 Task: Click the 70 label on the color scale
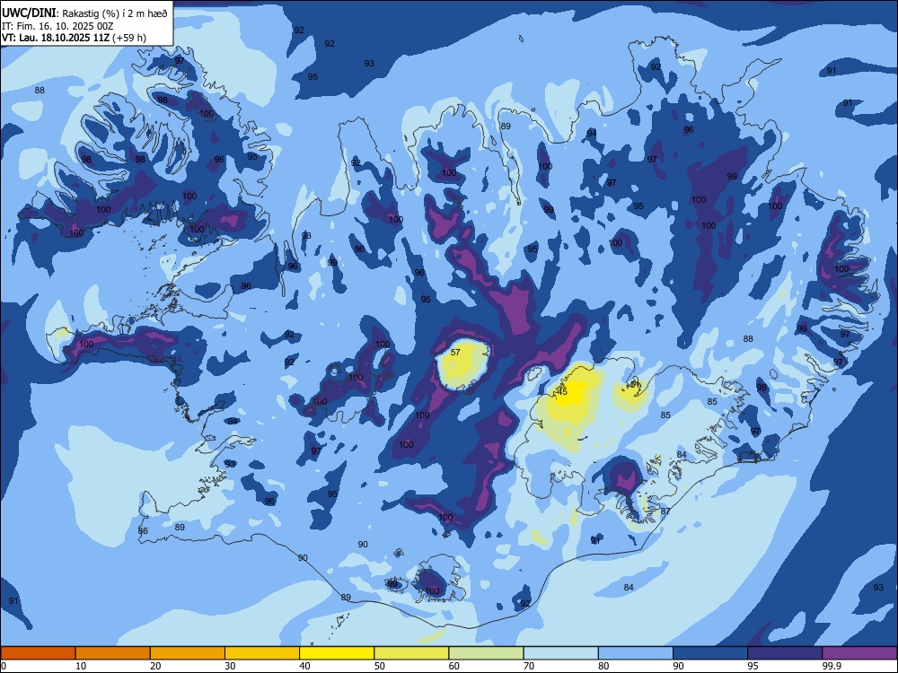(529, 666)
